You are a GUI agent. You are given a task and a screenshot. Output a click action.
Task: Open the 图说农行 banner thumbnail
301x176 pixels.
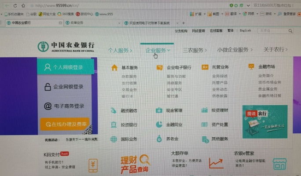(265, 122)
